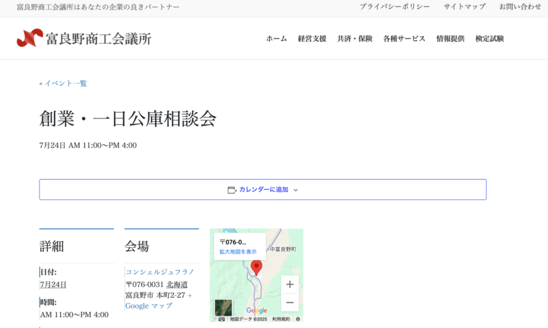
Task: Click the keyboard shortcuts icon on map
Action: click(x=222, y=319)
